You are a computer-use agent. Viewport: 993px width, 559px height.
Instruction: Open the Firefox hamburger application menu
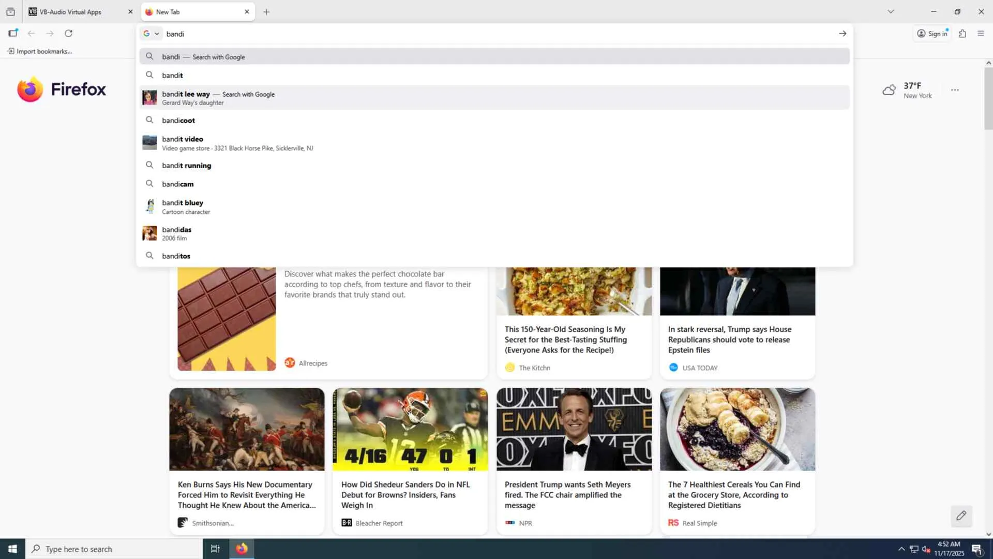pos(981,34)
